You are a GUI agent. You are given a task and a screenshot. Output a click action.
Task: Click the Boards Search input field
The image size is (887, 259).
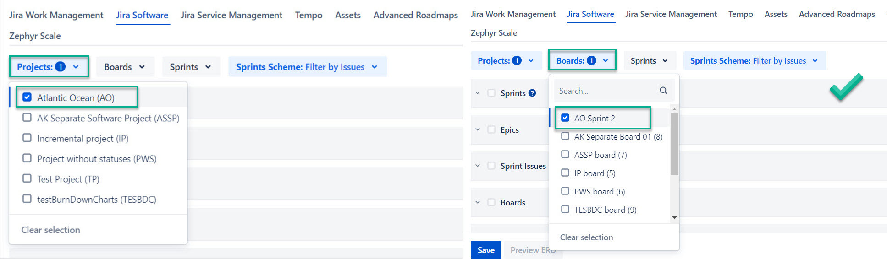[614, 91]
